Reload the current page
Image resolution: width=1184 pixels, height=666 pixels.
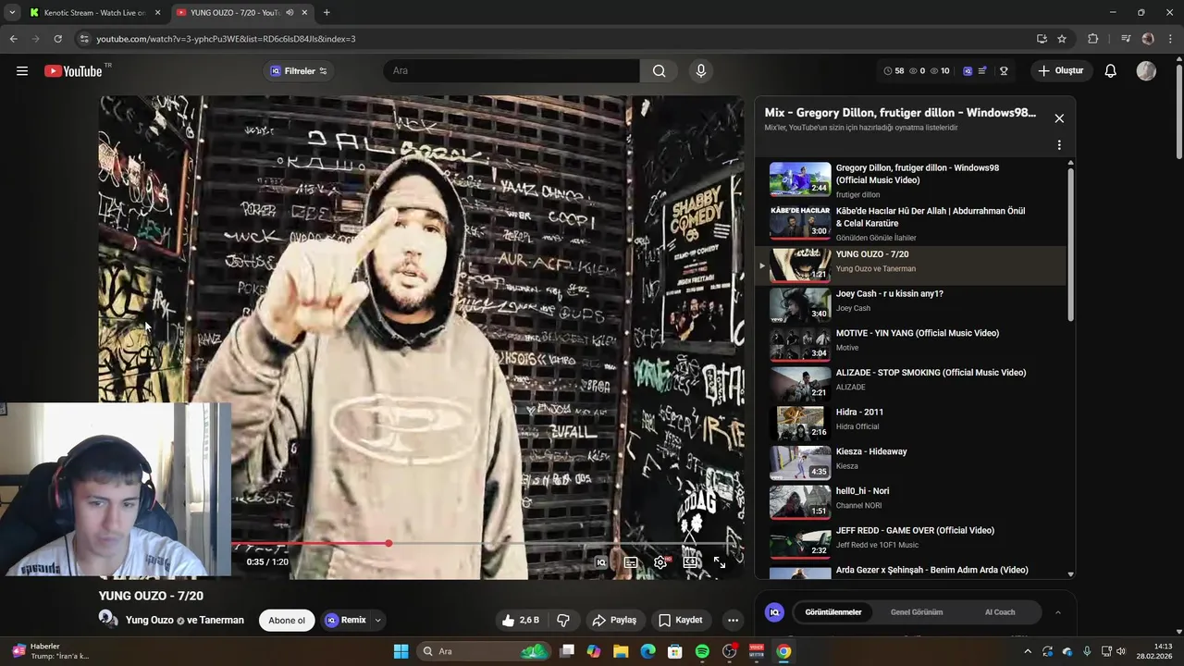click(58, 39)
